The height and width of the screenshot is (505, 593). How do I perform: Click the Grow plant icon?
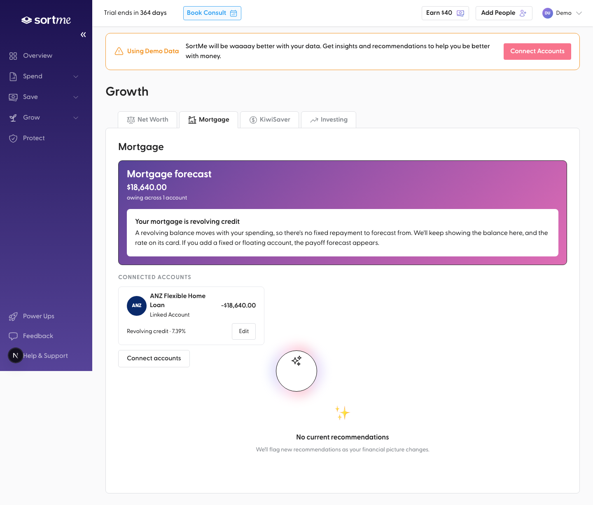click(x=13, y=117)
